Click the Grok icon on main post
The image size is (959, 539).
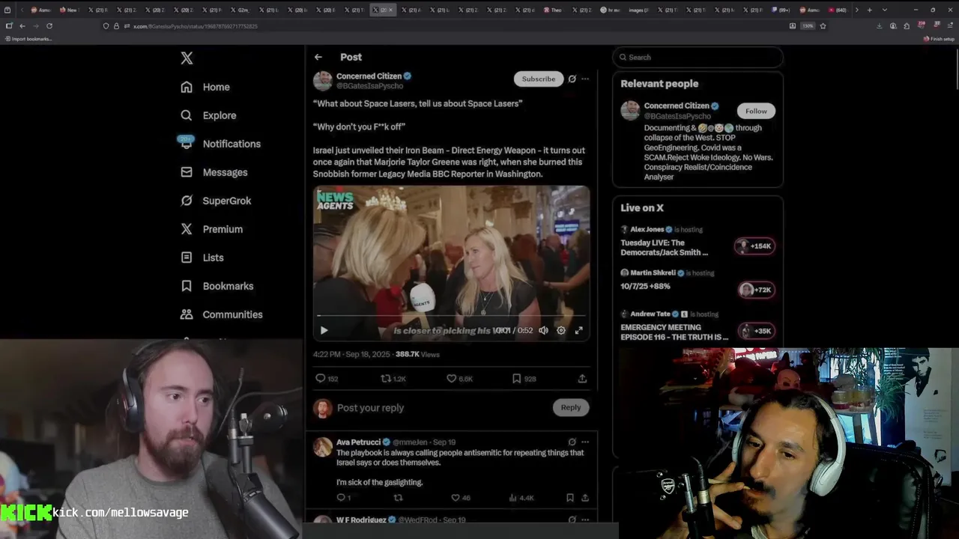coord(572,79)
